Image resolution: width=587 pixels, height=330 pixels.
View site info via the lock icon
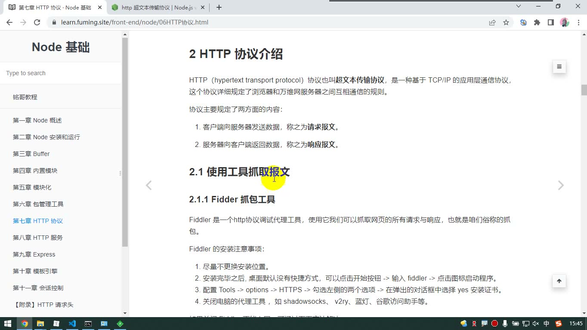click(54, 22)
